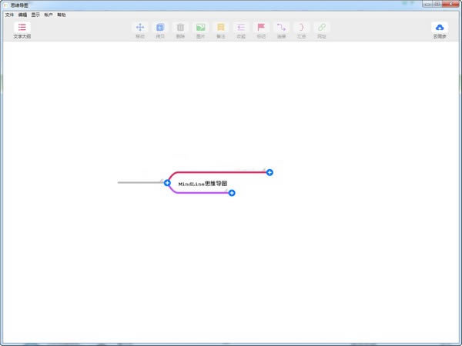Minimize the 思维导图 window
This screenshot has width=462, height=346.
[428, 4]
